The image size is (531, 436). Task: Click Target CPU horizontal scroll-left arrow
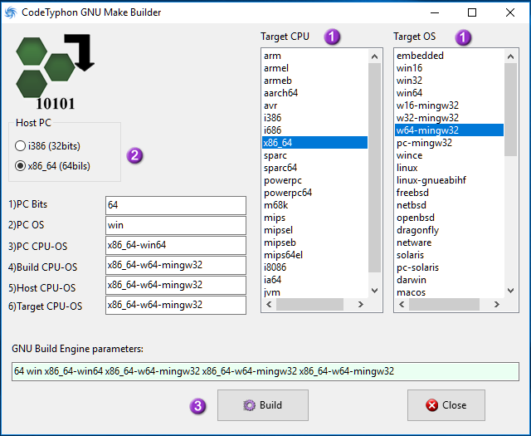coord(269,305)
